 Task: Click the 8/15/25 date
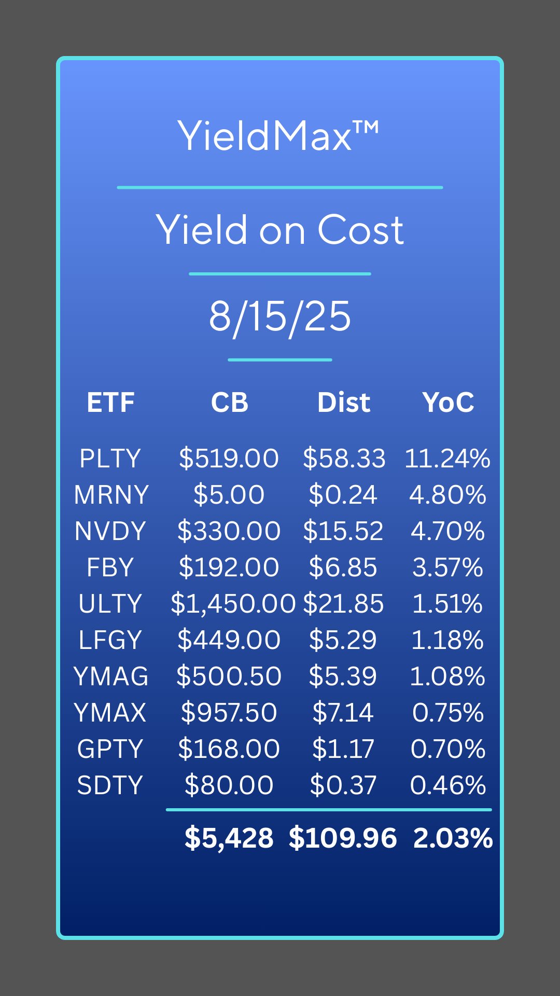pyautogui.click(x=279, y=316)
